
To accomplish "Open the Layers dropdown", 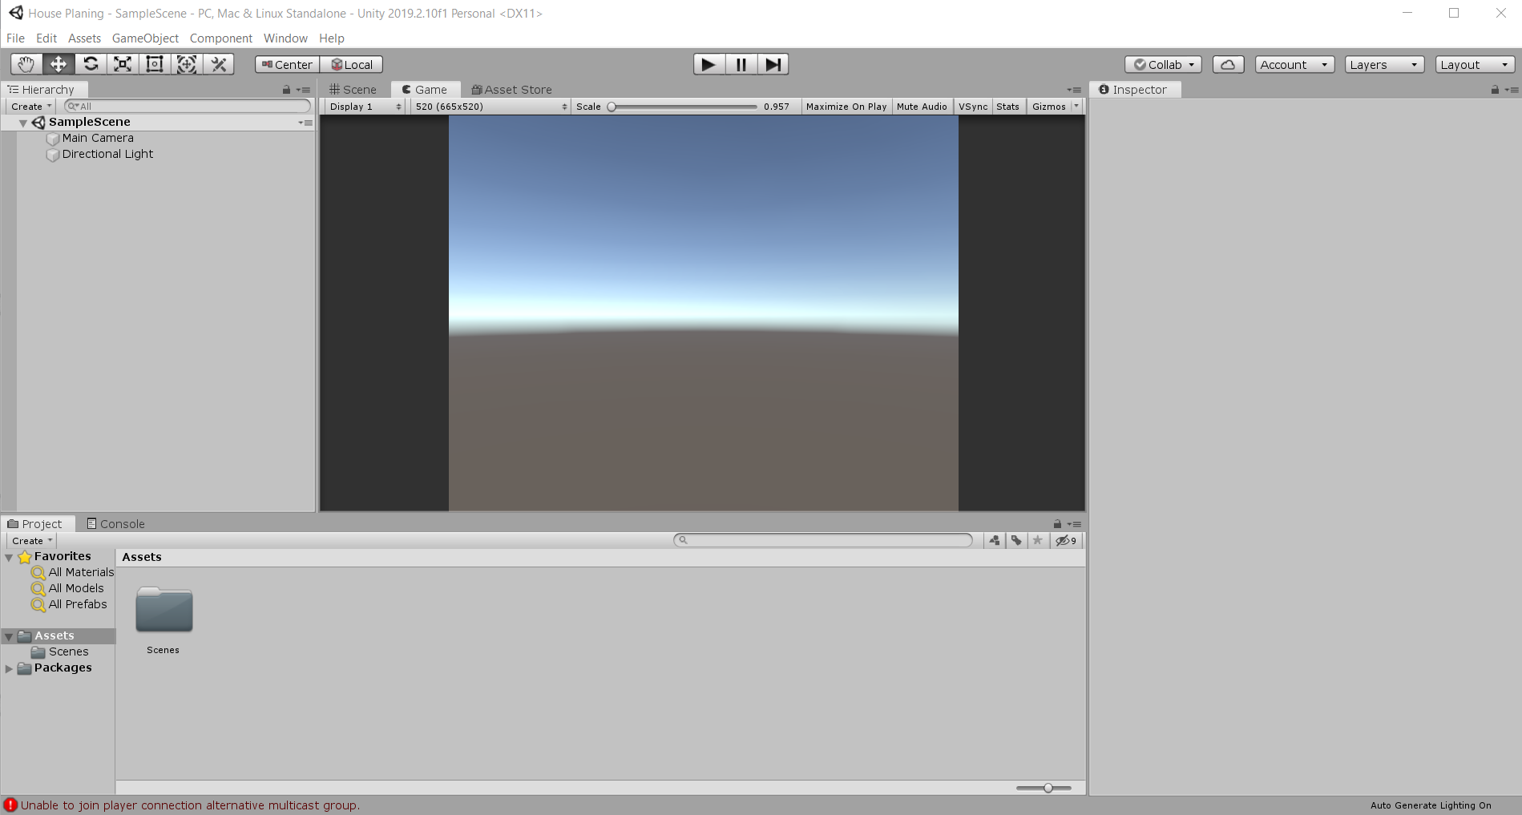I will click(x=1383, y=65).
